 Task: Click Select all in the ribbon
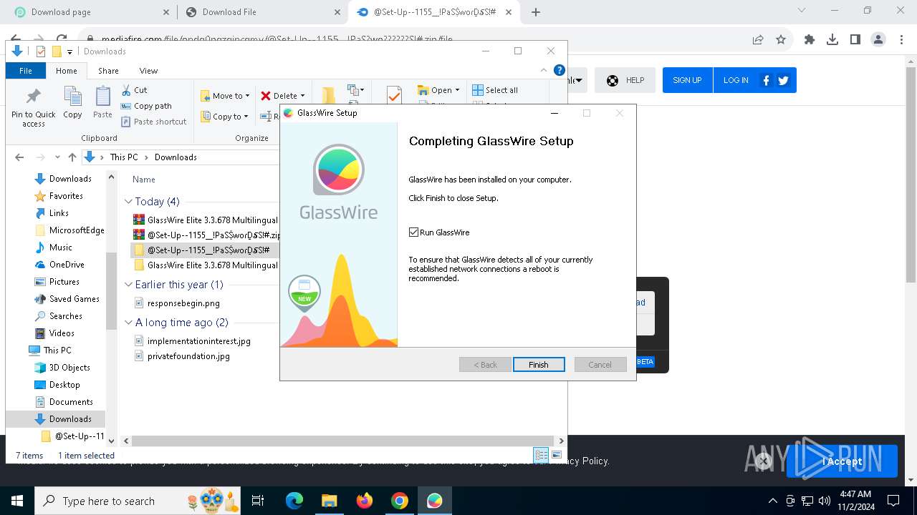point(495,90)
